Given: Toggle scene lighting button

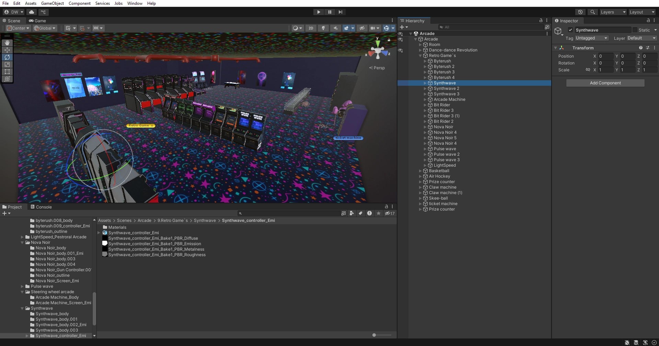Looking at the screenshot, I should (x=323, y=28).
